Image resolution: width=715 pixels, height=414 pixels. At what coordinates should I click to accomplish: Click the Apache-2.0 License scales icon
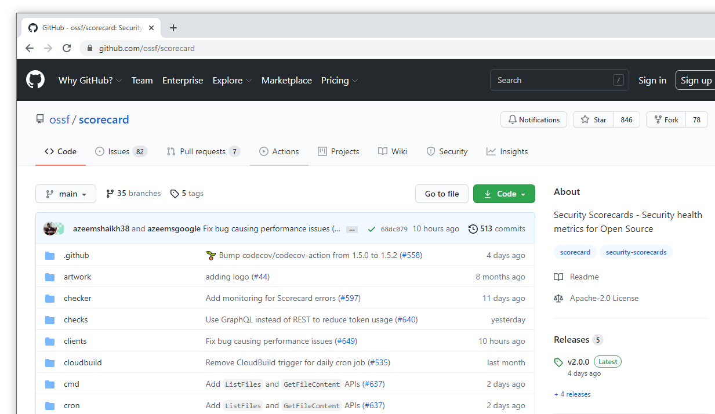click(558, 298)
